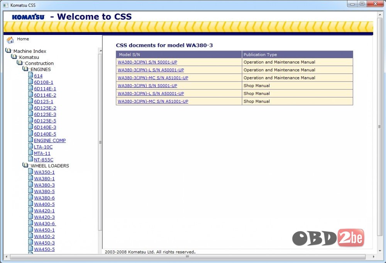Screen dimensions: 386x263
Task: Select engine 6D125E-5 in the tree
Action: 45,121
